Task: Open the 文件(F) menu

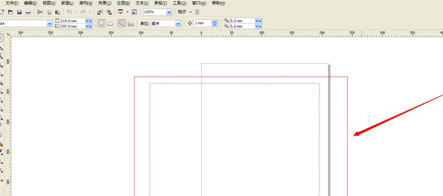Action: (11, 3)
